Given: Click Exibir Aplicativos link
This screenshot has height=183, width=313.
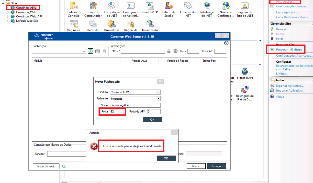Looking at the screenshot, I should pyautogui.click(x=287, y=12).
